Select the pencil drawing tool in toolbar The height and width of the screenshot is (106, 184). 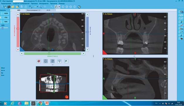pyautogui.click(x=57, y=7)
